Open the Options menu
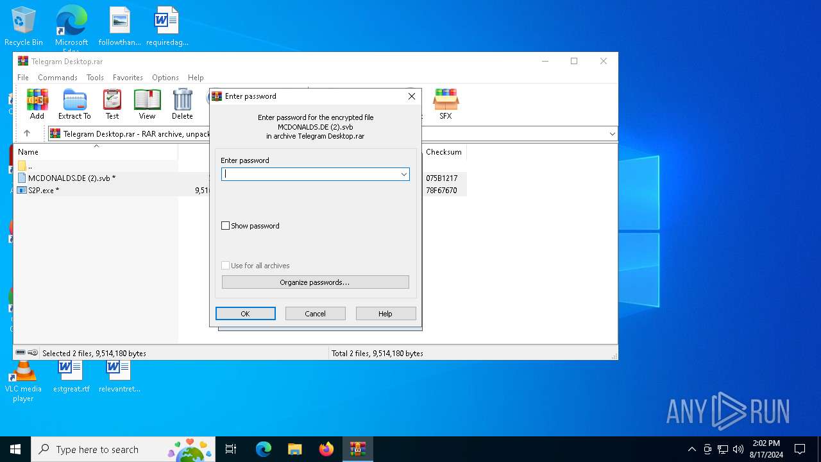This screenshot has height=462, width=821. (165, 77)
